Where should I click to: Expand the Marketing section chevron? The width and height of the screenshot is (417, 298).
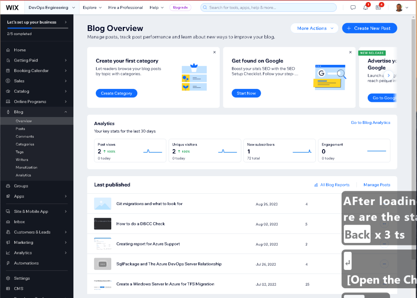point(66,243)
